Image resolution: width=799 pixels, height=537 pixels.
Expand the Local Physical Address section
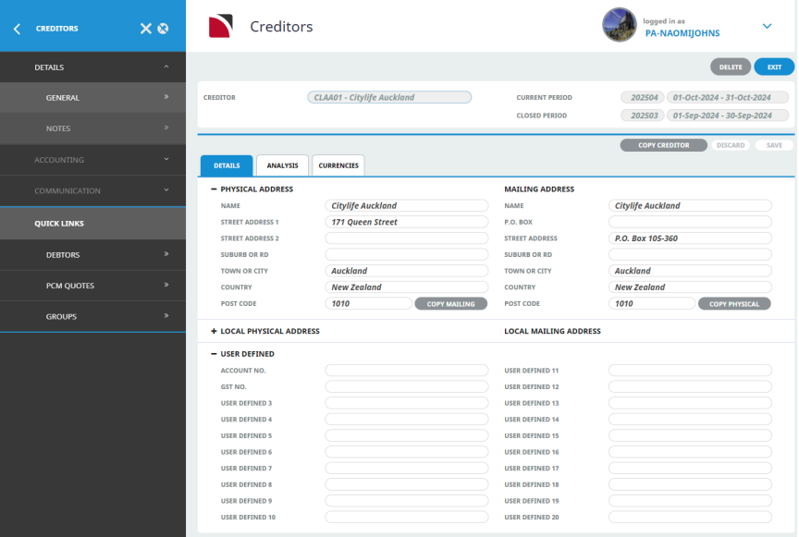point(214,331)
